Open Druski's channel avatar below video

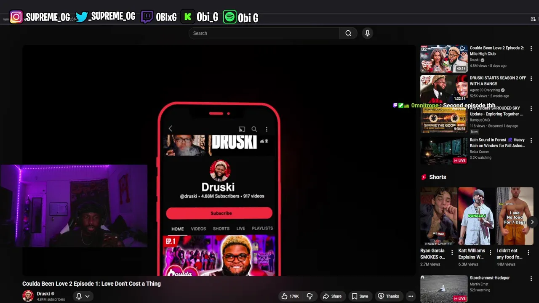pyautogui.click(x=28, y=296)
